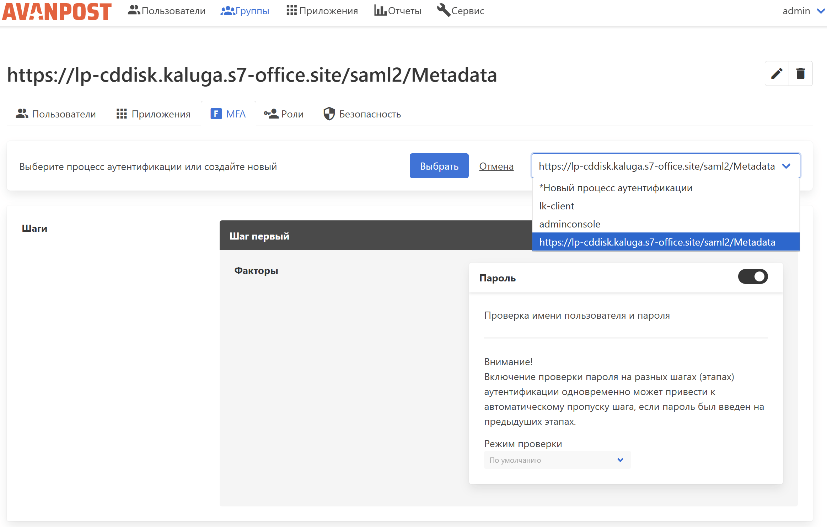Choose lk-client in dropdown list

click(666, 206)
